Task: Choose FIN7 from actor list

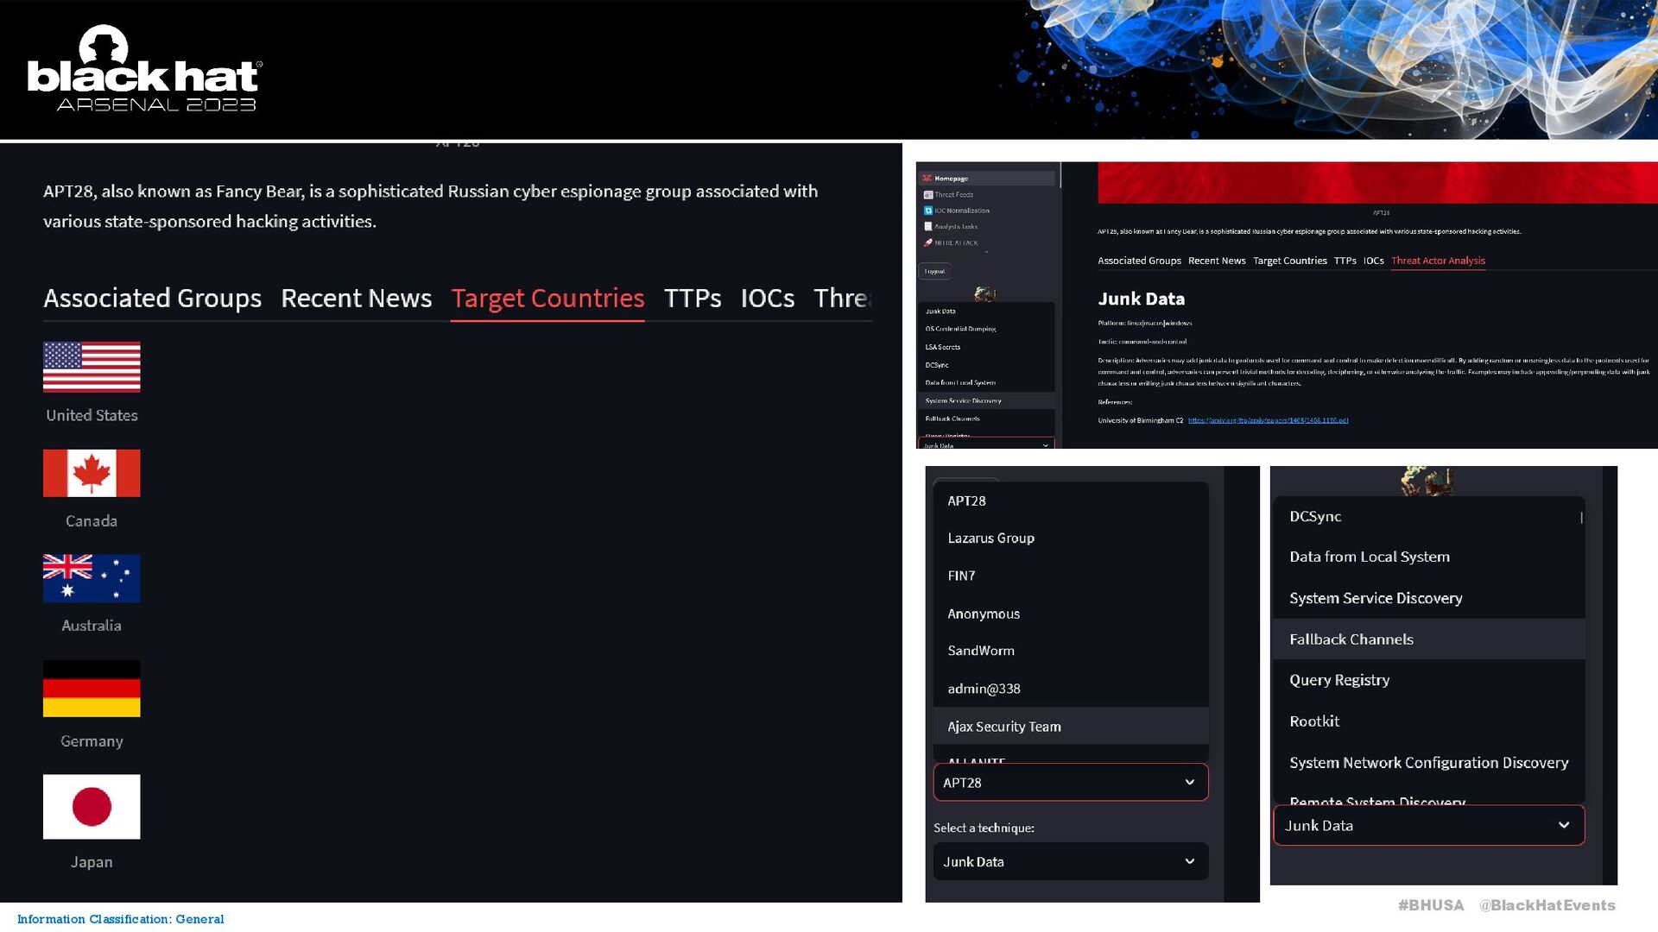Action: pos(1071,576)
